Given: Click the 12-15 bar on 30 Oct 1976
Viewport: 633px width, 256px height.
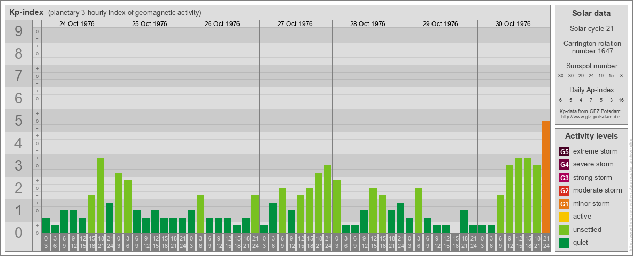Looking at the screenshot, I should click(x=519, y=196).
